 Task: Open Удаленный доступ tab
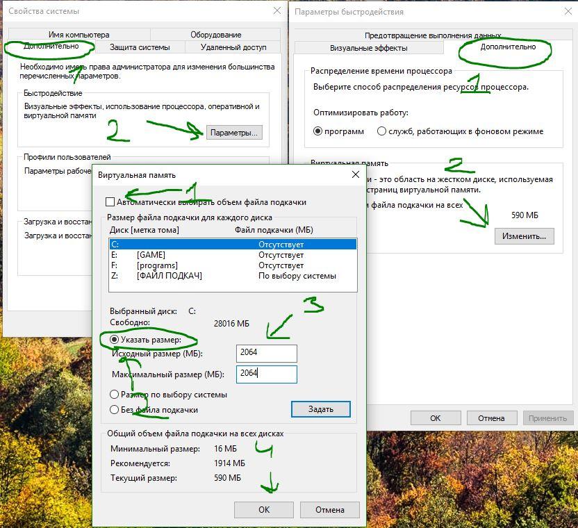233,47
